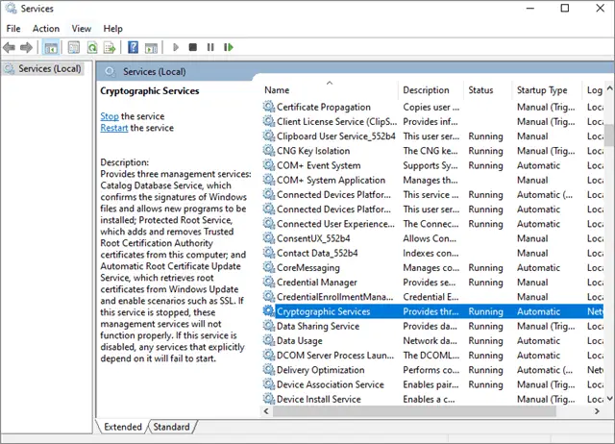Select COM+ System Application service
The height and width of the screenshot is (444, 615).
(433, 180)
